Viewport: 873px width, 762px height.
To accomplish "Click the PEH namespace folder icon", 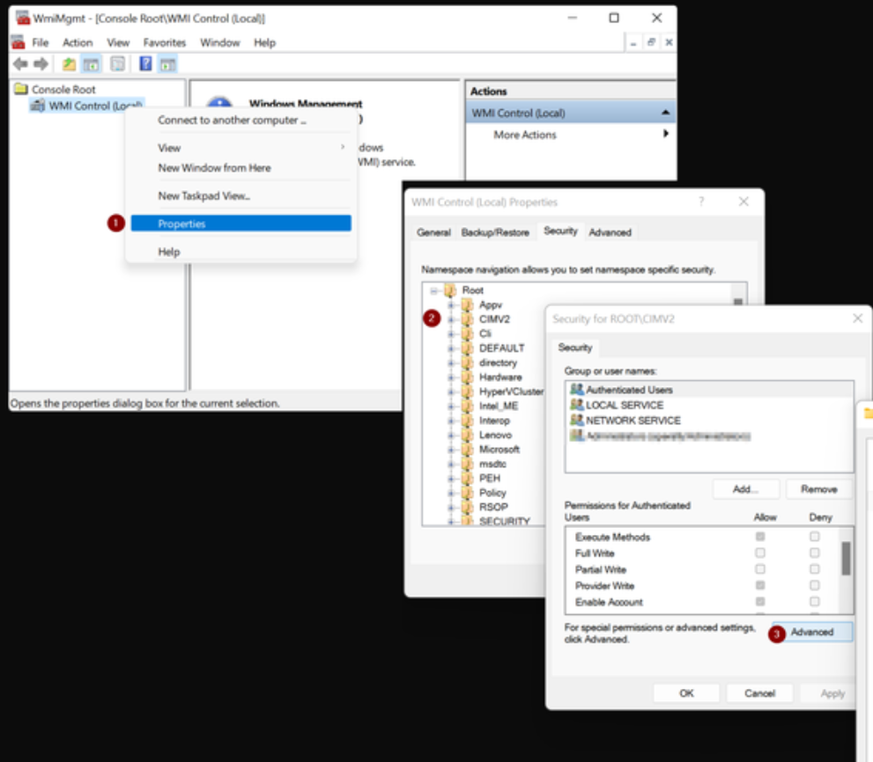I will pos(468,479).
